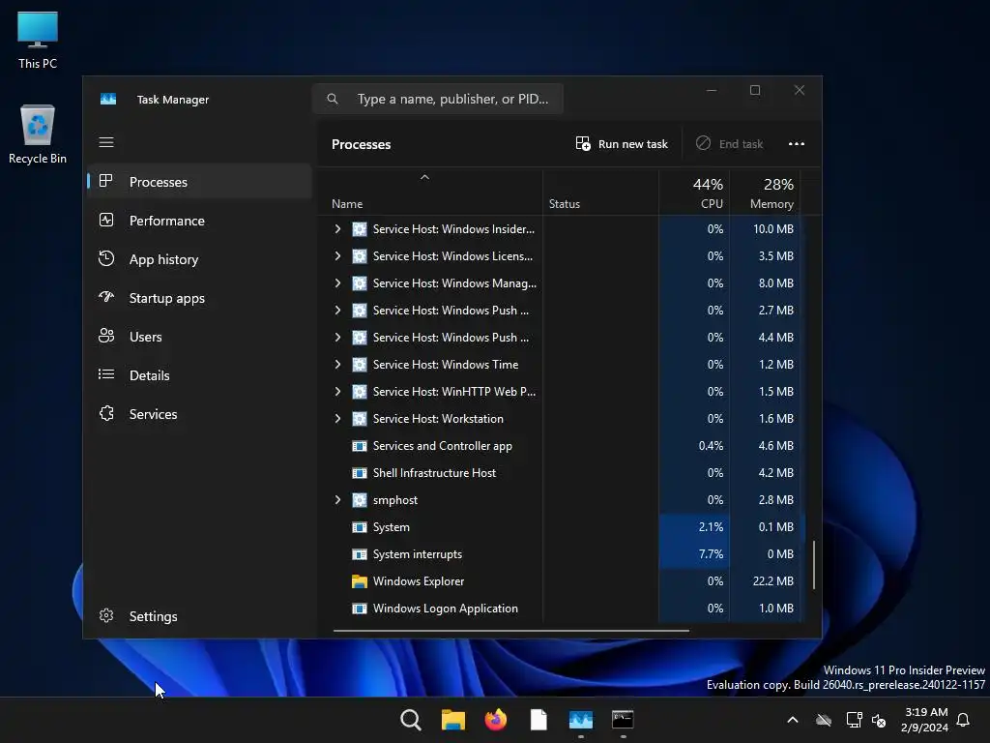Click the Task Manager taskbar icon

click(580, 720)
